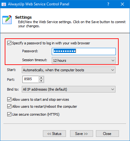Click the Save >> button
The image size is (130, 141).
coord(81,134)
